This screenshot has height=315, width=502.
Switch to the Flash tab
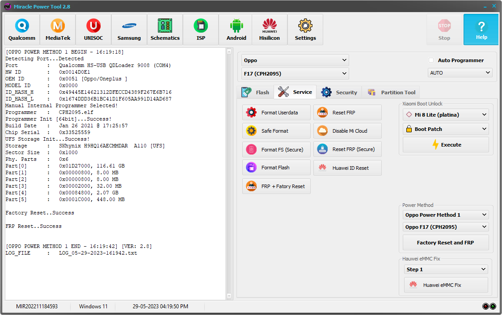pyautogui.click(x=256, y=92)
